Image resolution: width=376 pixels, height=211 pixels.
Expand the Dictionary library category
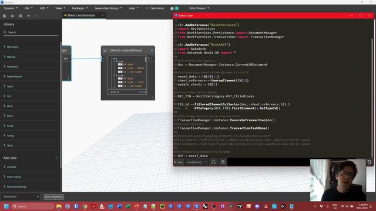(x=11, y=47)
